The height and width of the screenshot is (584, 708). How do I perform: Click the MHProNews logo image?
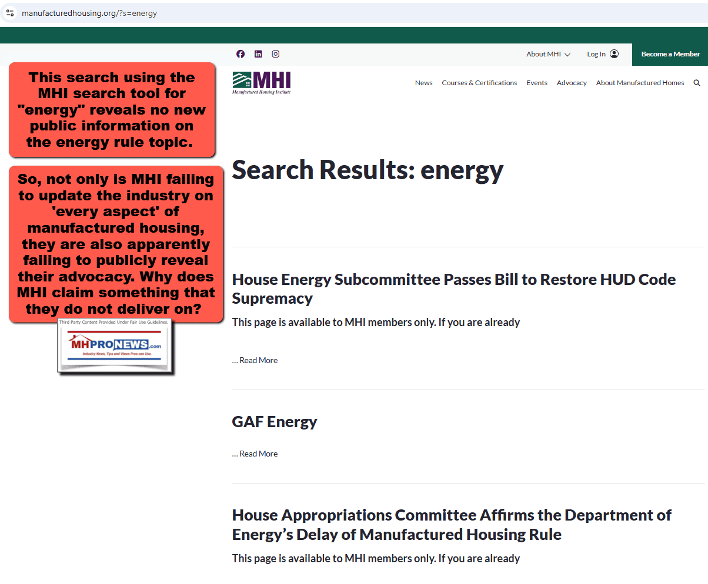[114, 345]
